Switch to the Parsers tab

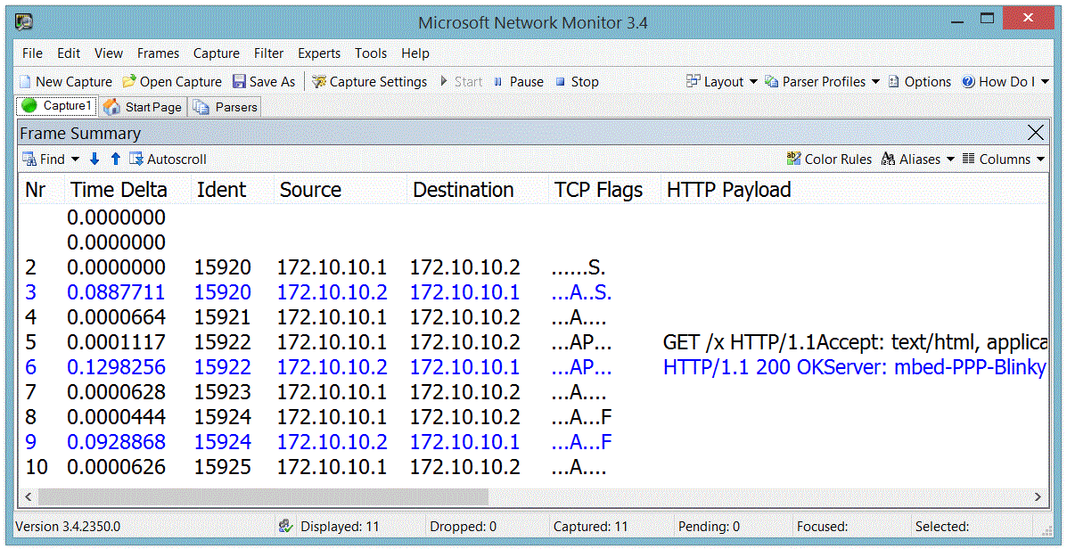226,107
